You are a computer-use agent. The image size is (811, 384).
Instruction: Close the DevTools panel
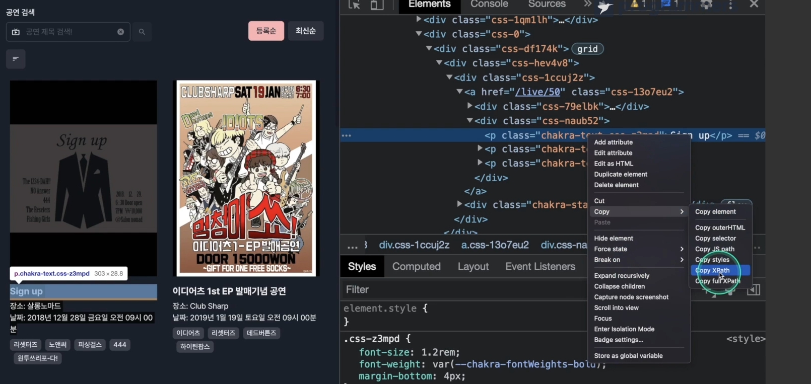coord(754,4)
